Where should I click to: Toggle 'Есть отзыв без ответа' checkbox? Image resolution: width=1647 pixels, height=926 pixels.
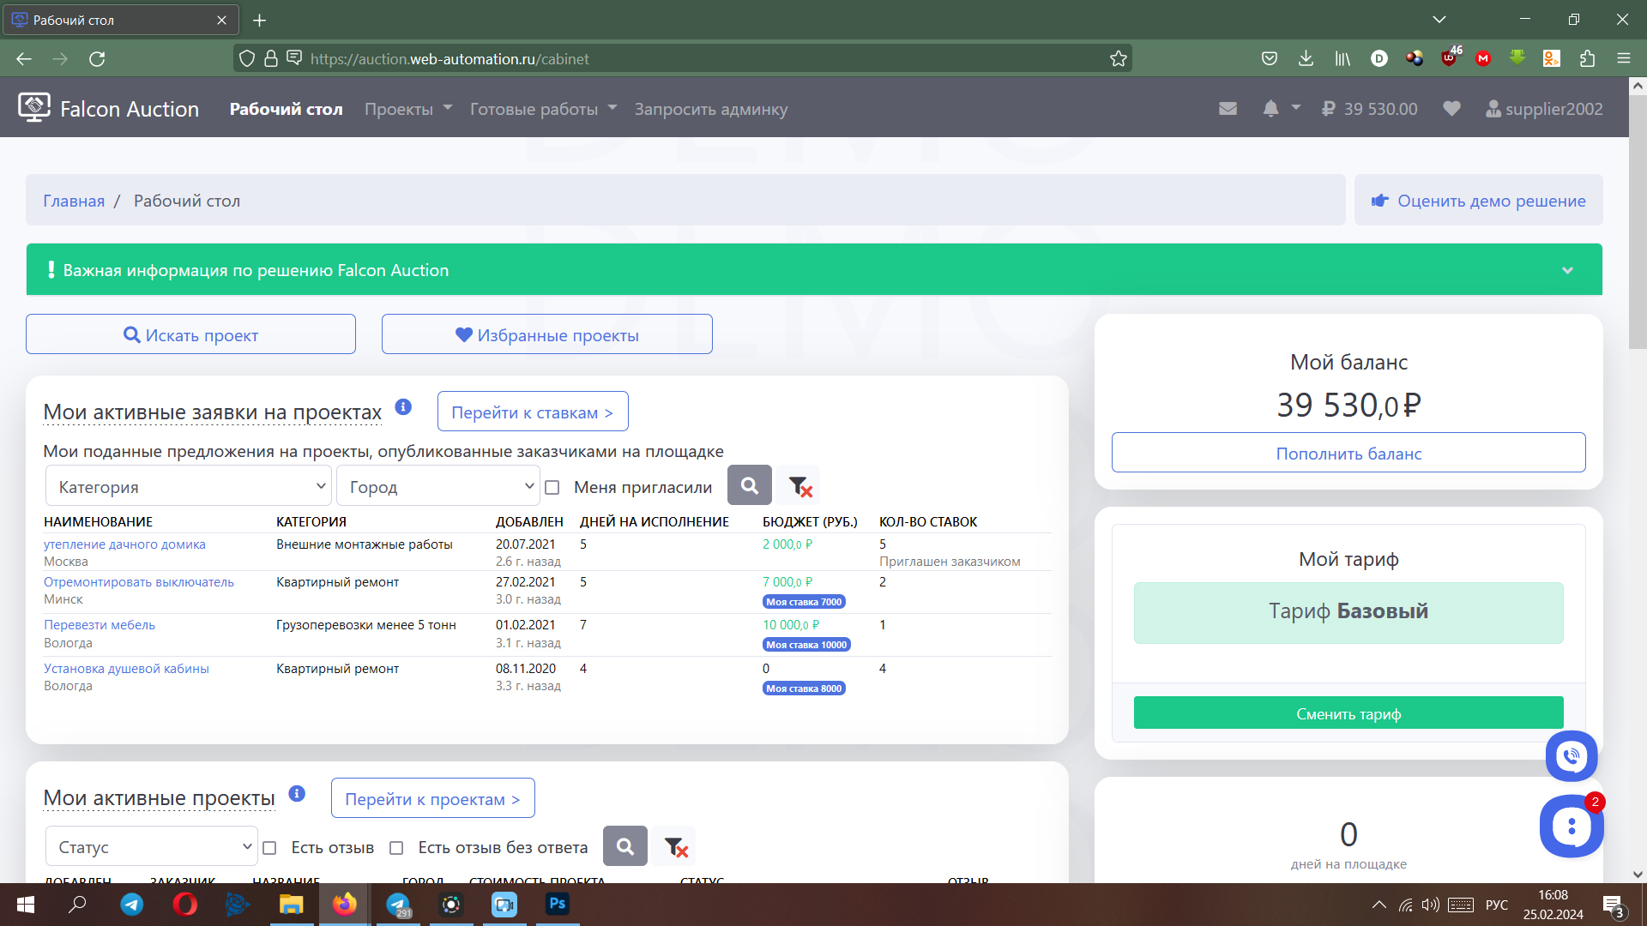coord(396,848)
